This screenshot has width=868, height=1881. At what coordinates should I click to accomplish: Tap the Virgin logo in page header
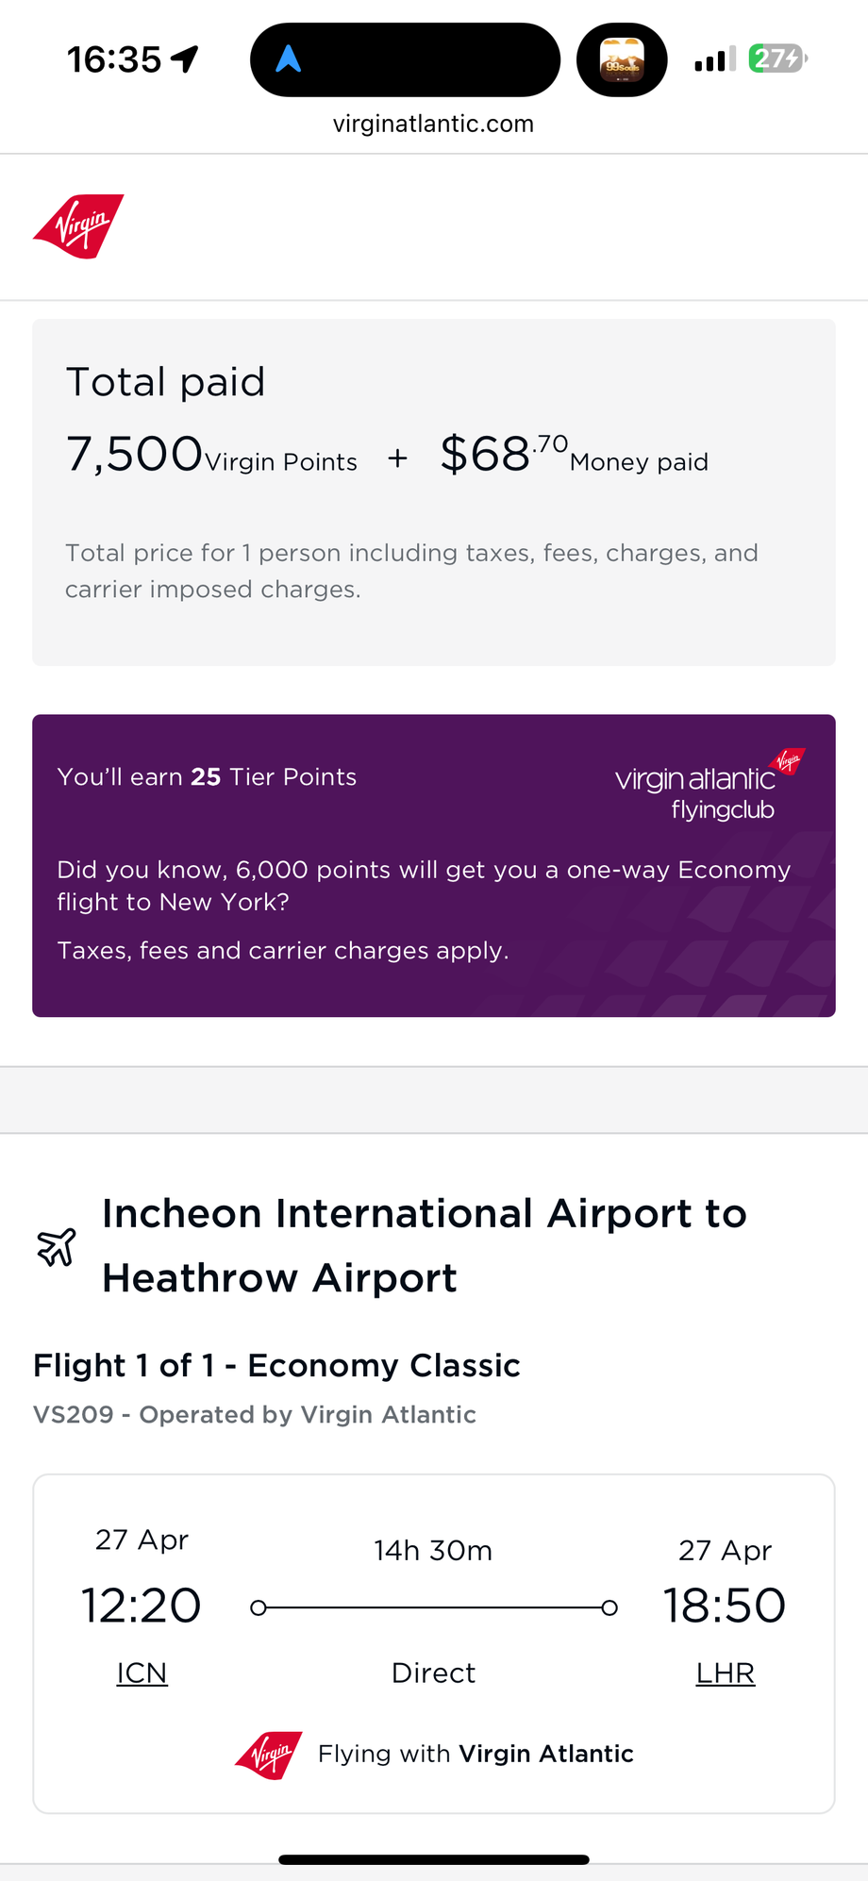(x=78, y=226)
